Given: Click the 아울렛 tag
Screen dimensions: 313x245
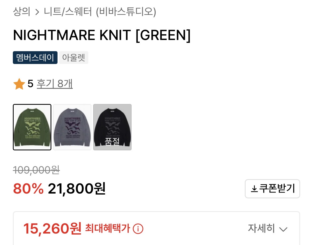Looking at the screenshot, I should pos(74,58).
